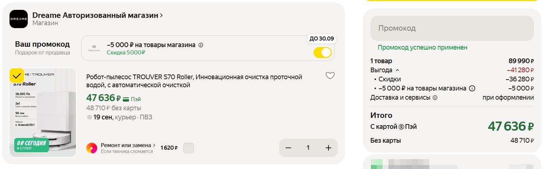
Task: Click the 0 ₽ сегодня в Сплит badge
Action: coord(31,145)
